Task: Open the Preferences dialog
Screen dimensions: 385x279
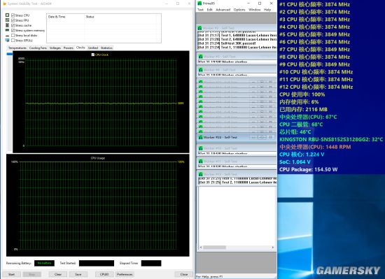Action: [x=125, y=274]
